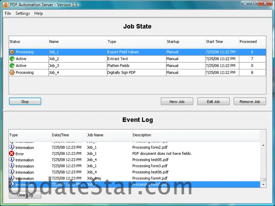Click the Job Name column header in Event Log
This screenshot has height=206, width=275.
coord(109,135)
